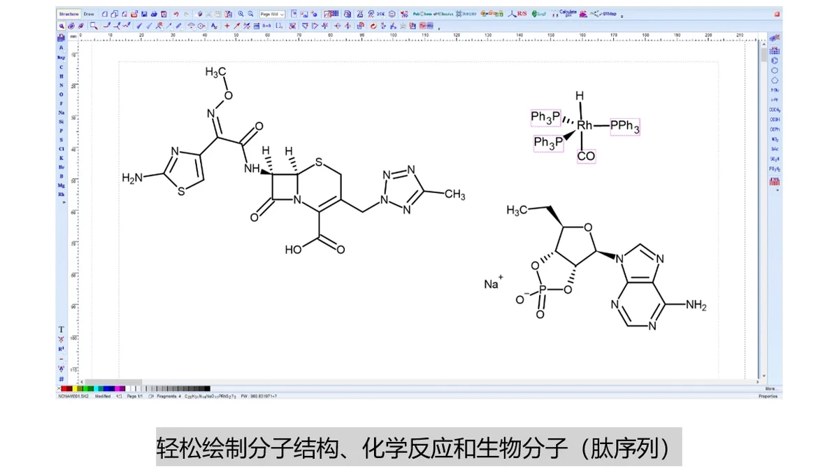Choose Cl element in left palette
This screenshot has width=839, height=472.
(61, 148)
